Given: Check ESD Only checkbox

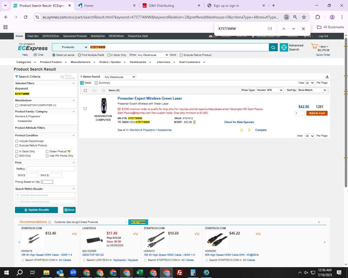Looking at the screenshot, I should (x=17, y=156).
